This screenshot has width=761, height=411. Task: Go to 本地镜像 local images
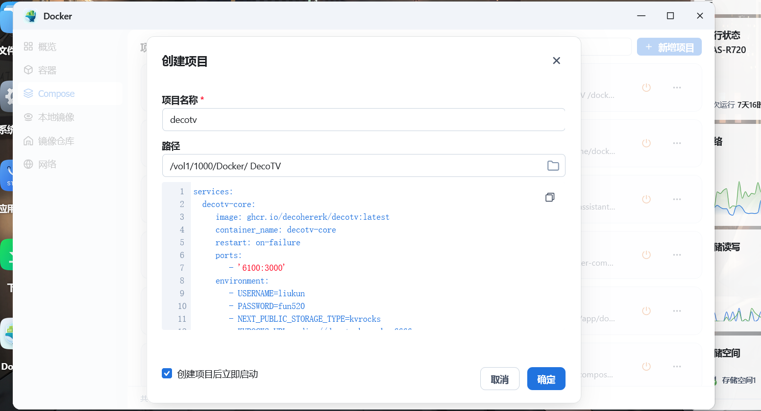(56, 117)
